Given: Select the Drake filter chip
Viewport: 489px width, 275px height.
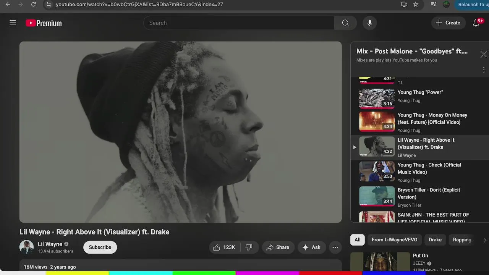Looking at the screenshot, I should 435,240.
